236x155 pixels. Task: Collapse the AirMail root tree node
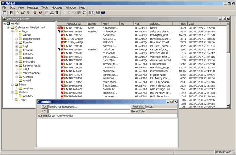pyautogui.click(x=4, y=23)
